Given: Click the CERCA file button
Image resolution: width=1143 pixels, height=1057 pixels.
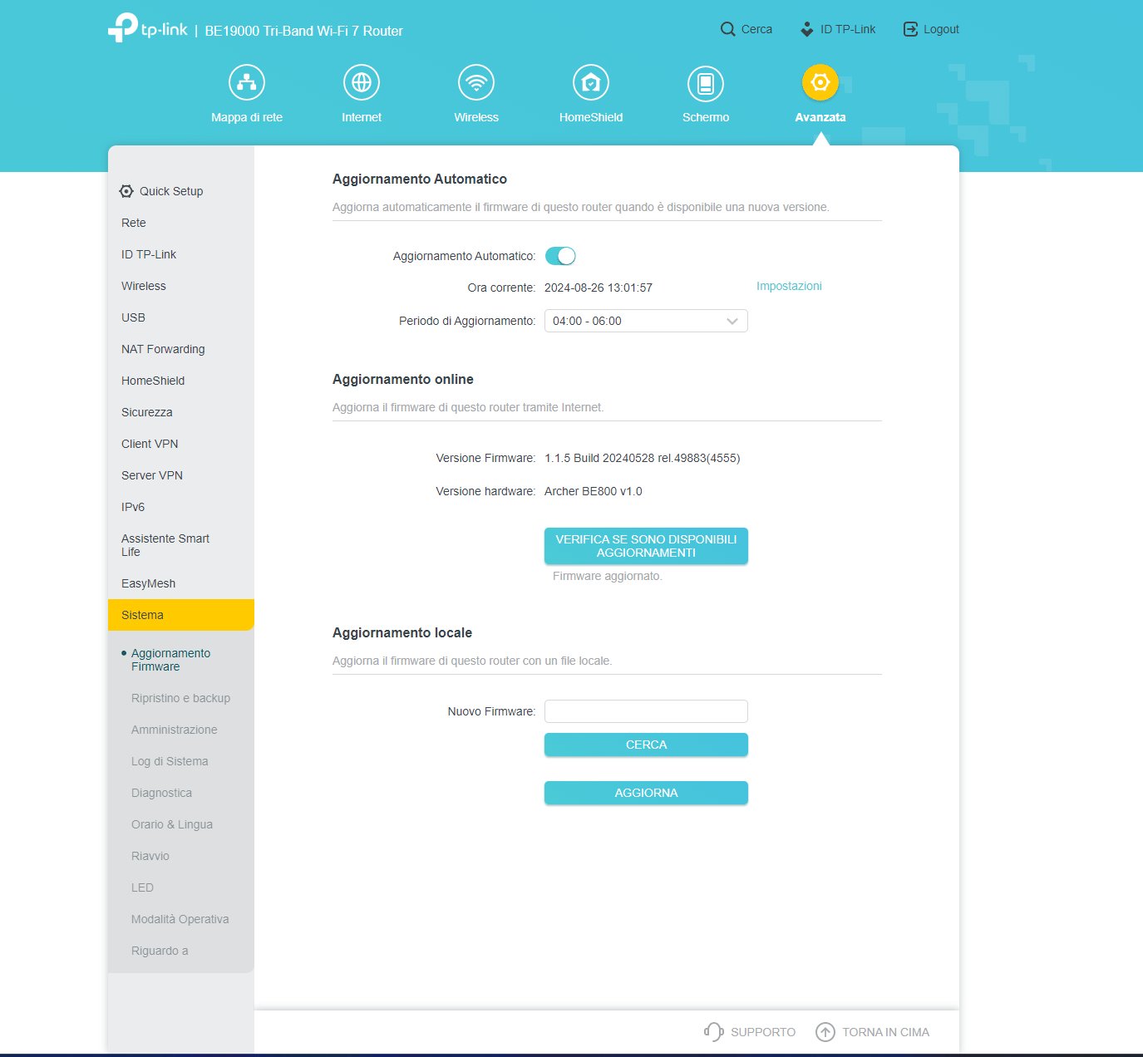Looking at the screenshot, I should [x=646, y=745].
